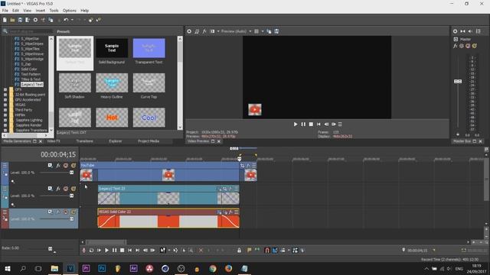Screen dimensions: 490x275
Task: Open project video properties in the preview toolbar
Action: coord(189,31)
